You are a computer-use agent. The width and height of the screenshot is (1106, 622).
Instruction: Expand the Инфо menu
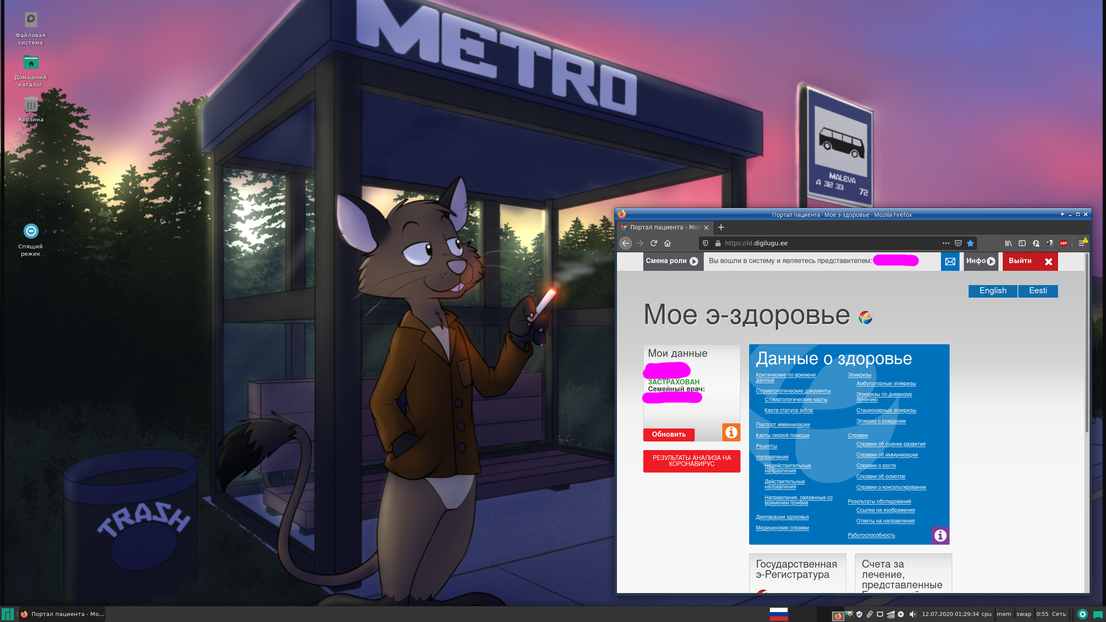[x=981, y=261]
